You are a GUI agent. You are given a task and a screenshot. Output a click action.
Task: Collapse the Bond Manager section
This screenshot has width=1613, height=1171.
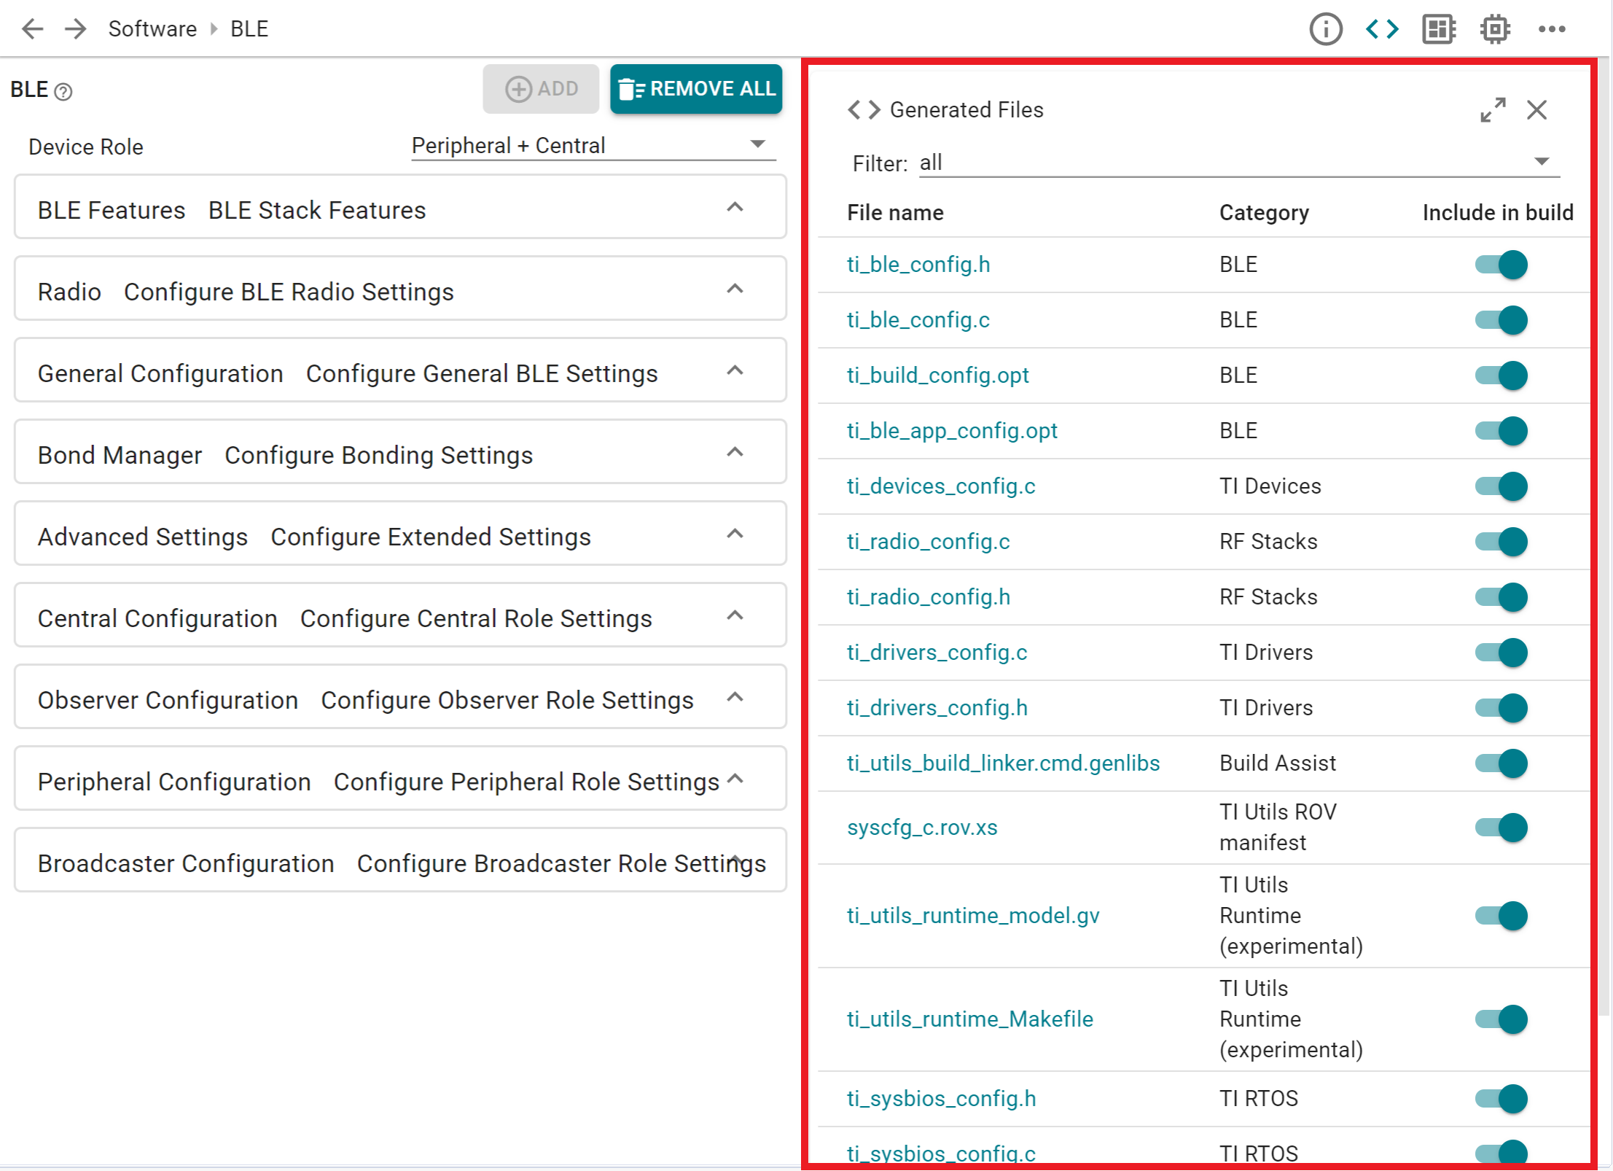tap(735, 452)
